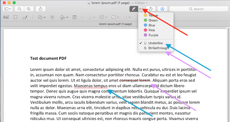Toggle the highlight pen button
The image size is (230, 122).
pos(134,9)
